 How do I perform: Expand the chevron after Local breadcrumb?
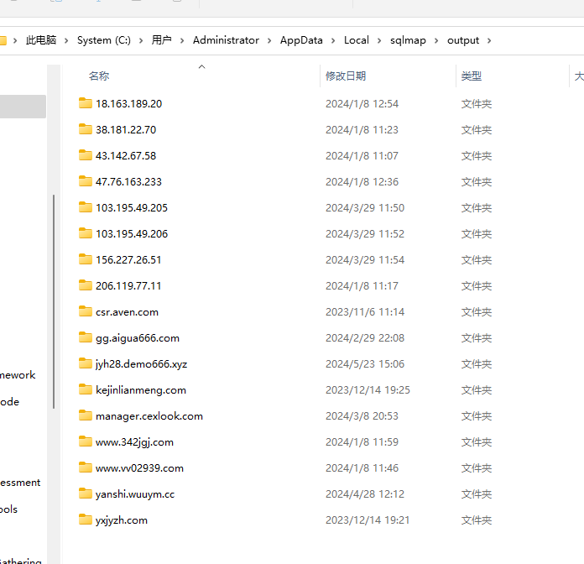[379, 40]
